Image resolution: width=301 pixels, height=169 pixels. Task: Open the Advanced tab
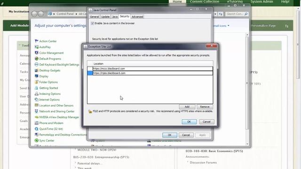point(137,17)
